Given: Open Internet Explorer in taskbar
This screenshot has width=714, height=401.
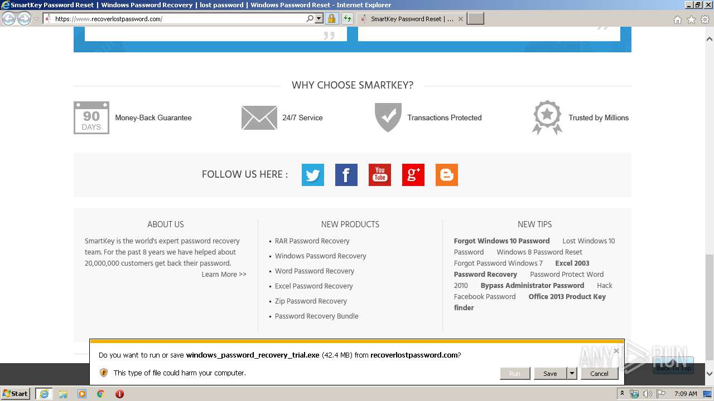Looking at the screenshot, I should (x=44, y=393).
